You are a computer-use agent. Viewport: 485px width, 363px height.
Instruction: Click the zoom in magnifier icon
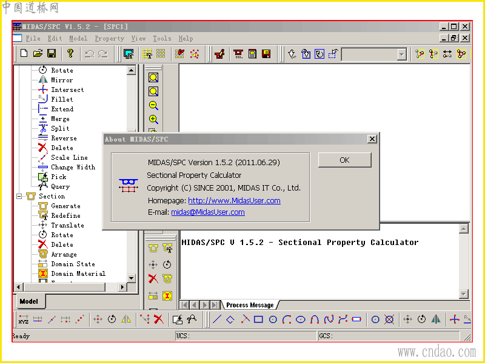pyautogui.click(x=153, y=119)
